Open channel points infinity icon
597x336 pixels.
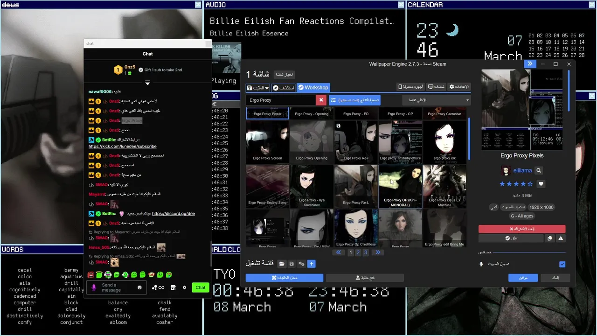point(158,287)
